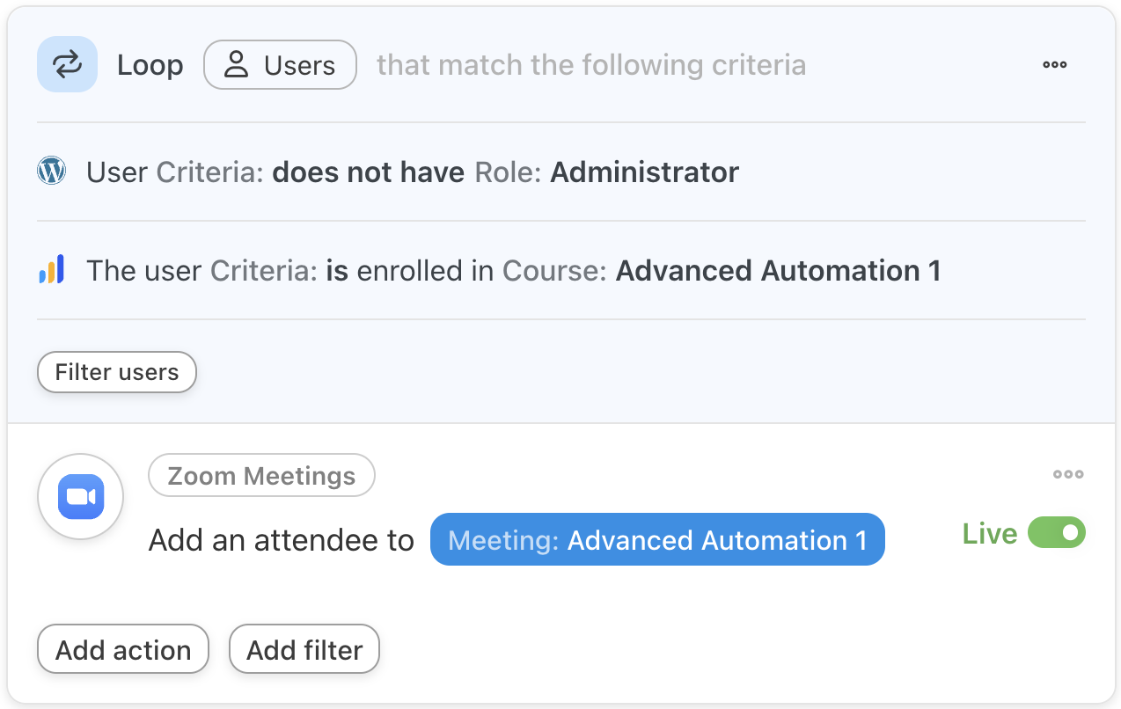
Task: Click the Zoom Meetings integration pill
Action: coord(261,476)
